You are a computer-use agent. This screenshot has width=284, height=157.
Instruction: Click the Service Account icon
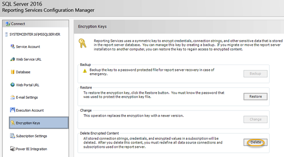tap(12, 46)
